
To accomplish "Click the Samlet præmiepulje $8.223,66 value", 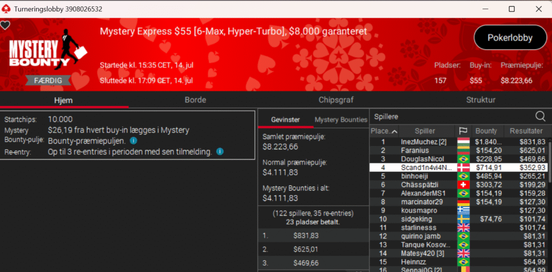I will click(x=279, y=147).
